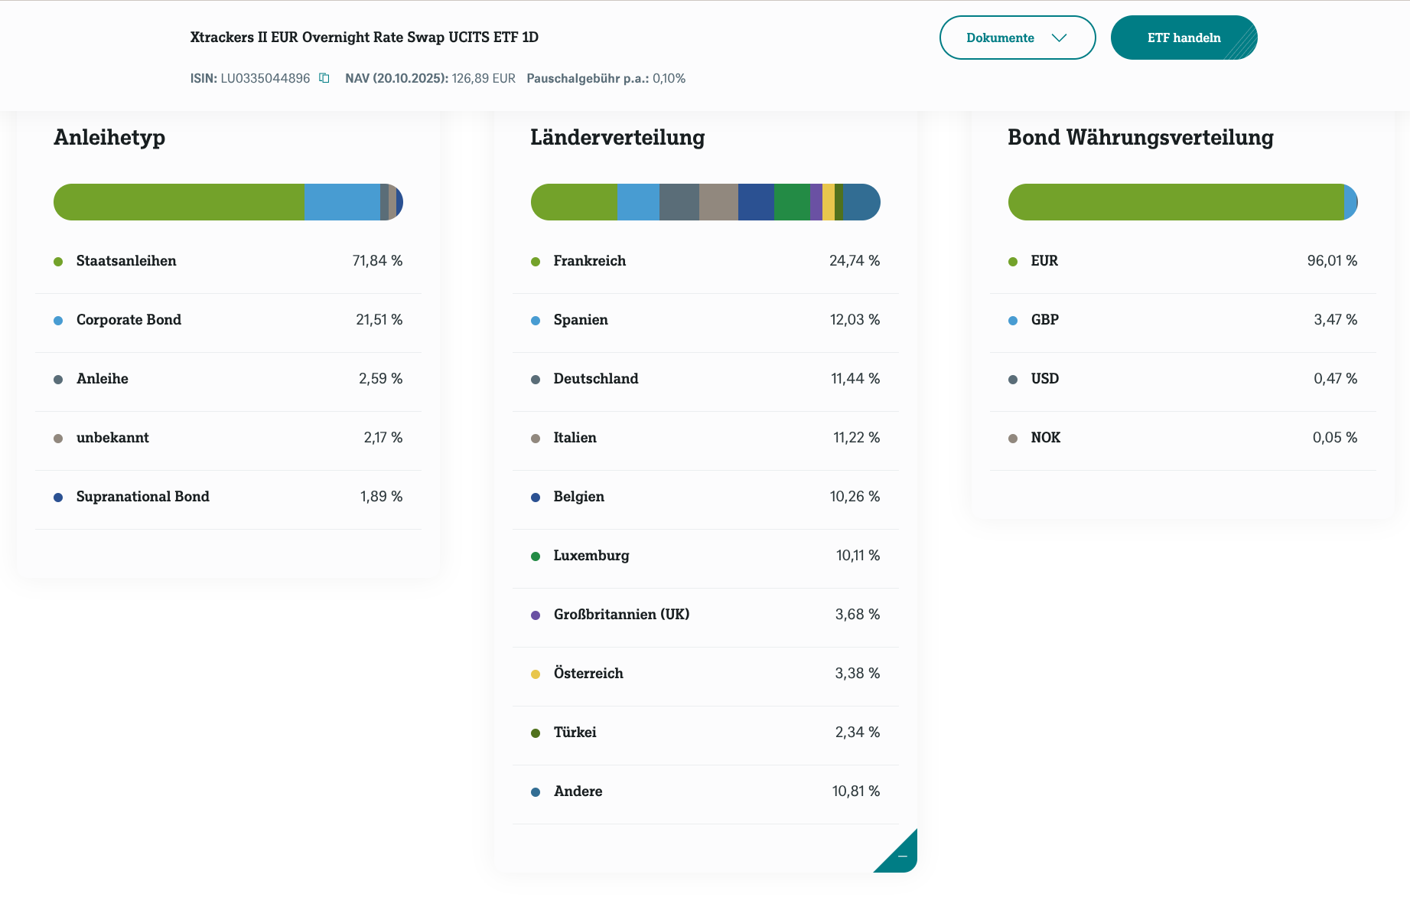Select the EUR segment in the Währungsverteilung bar
The height and width of the screenshot is (917, 1410).
(1176, 202)
